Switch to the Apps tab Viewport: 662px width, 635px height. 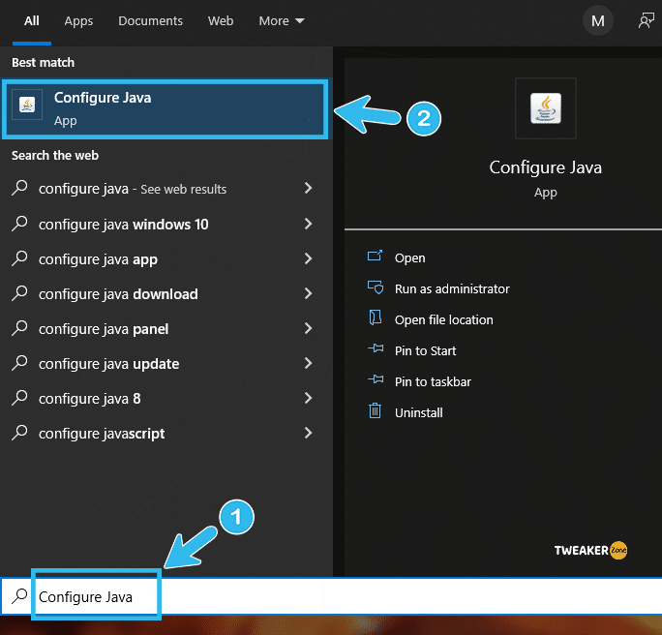pos(78,21)
